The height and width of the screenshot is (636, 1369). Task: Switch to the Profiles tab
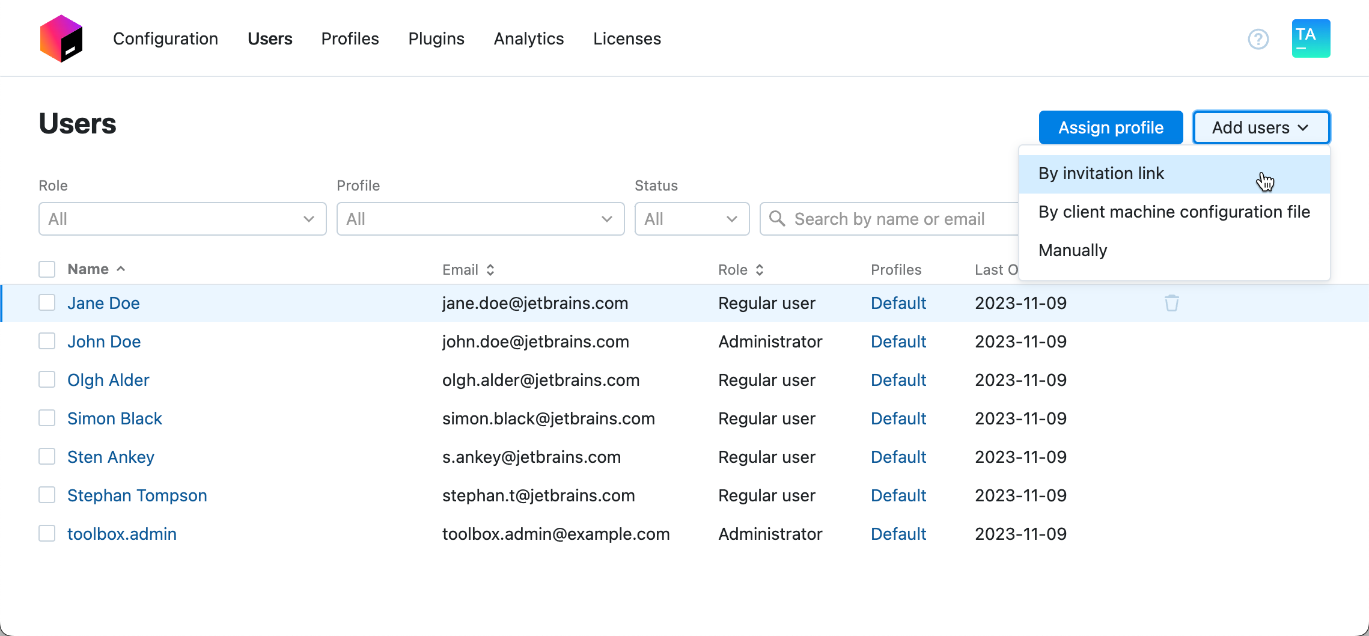(x=350, y=38)
